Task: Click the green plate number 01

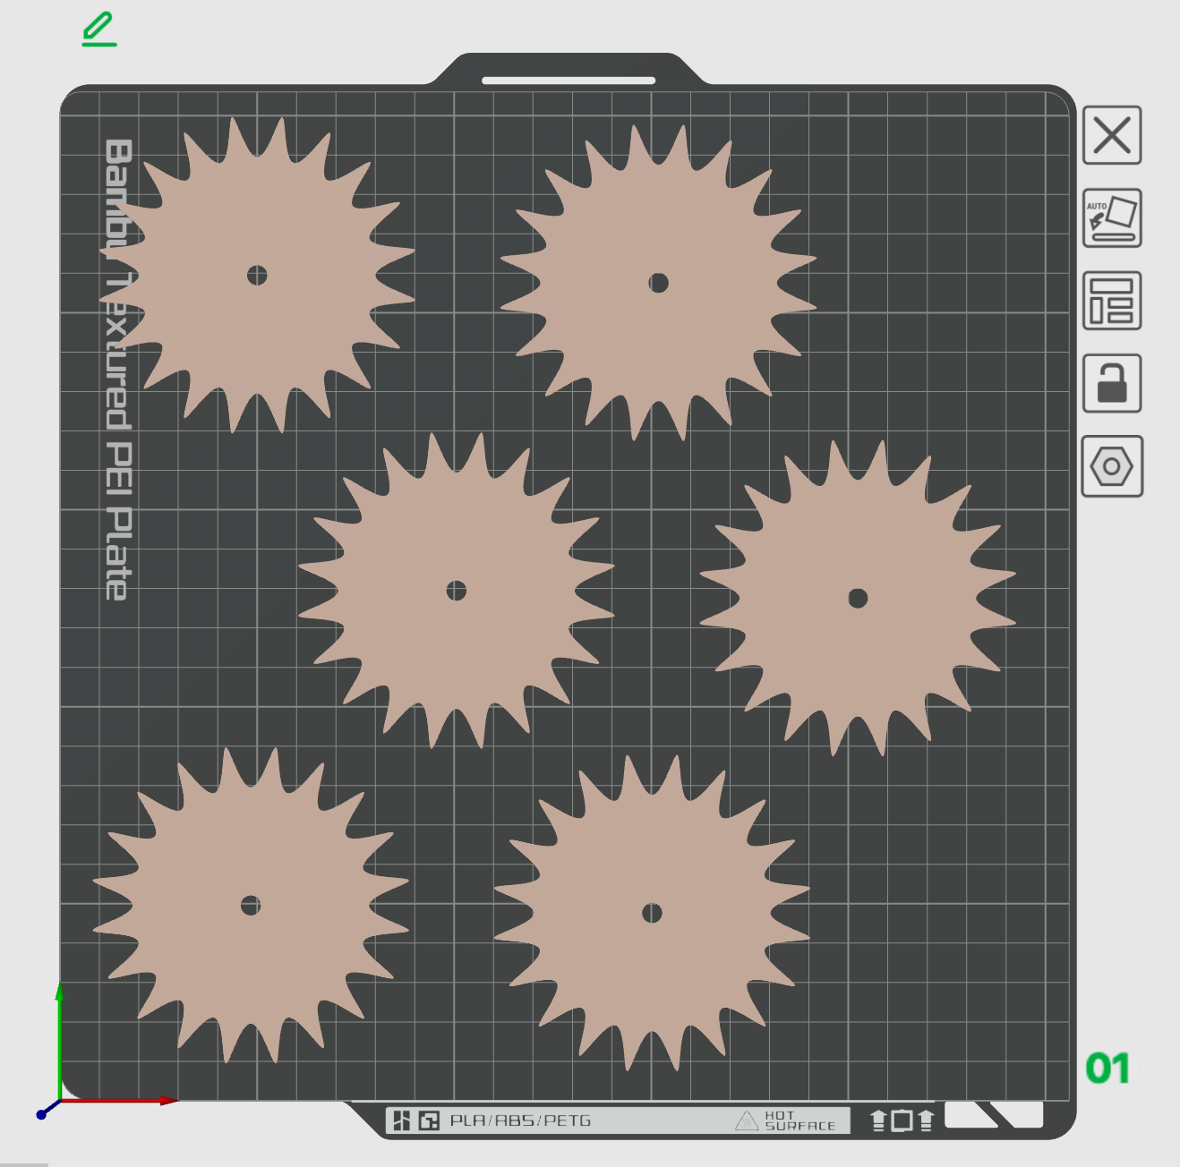Action: (1107, 1068)
